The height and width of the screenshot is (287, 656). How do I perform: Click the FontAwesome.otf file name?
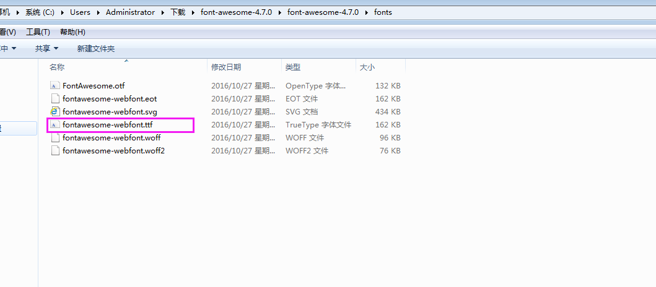tap(94, 85)
